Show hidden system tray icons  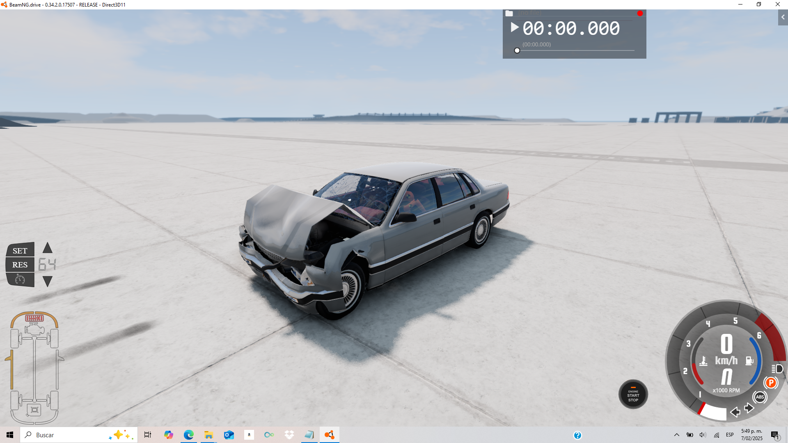677,435
